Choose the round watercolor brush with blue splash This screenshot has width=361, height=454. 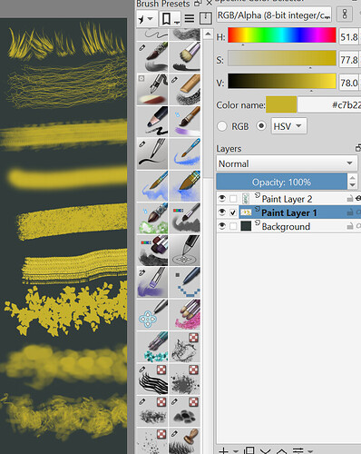(152, 185)
